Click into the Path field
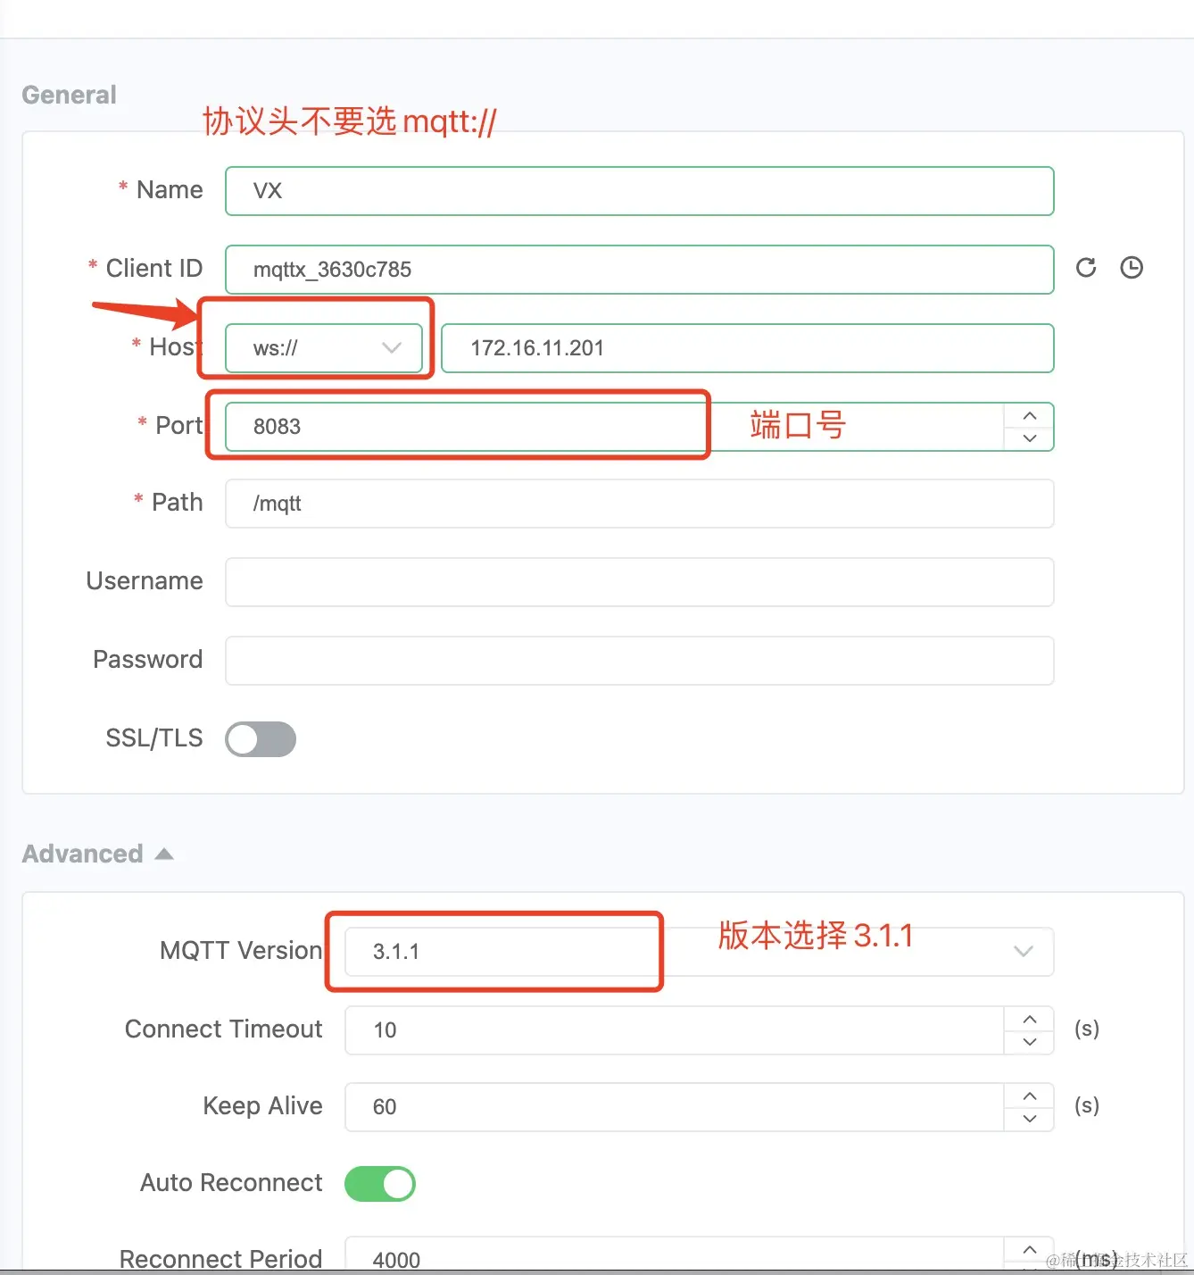Image resolution: width=1194 pixels, height=1275 pixels. (x=639, y=504)
